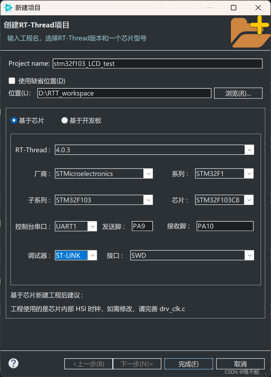The height and width of the screenshot is (377, 271).
Task: Open the 调试器 ST-LINK dropdown
Action: pos(92,255)
